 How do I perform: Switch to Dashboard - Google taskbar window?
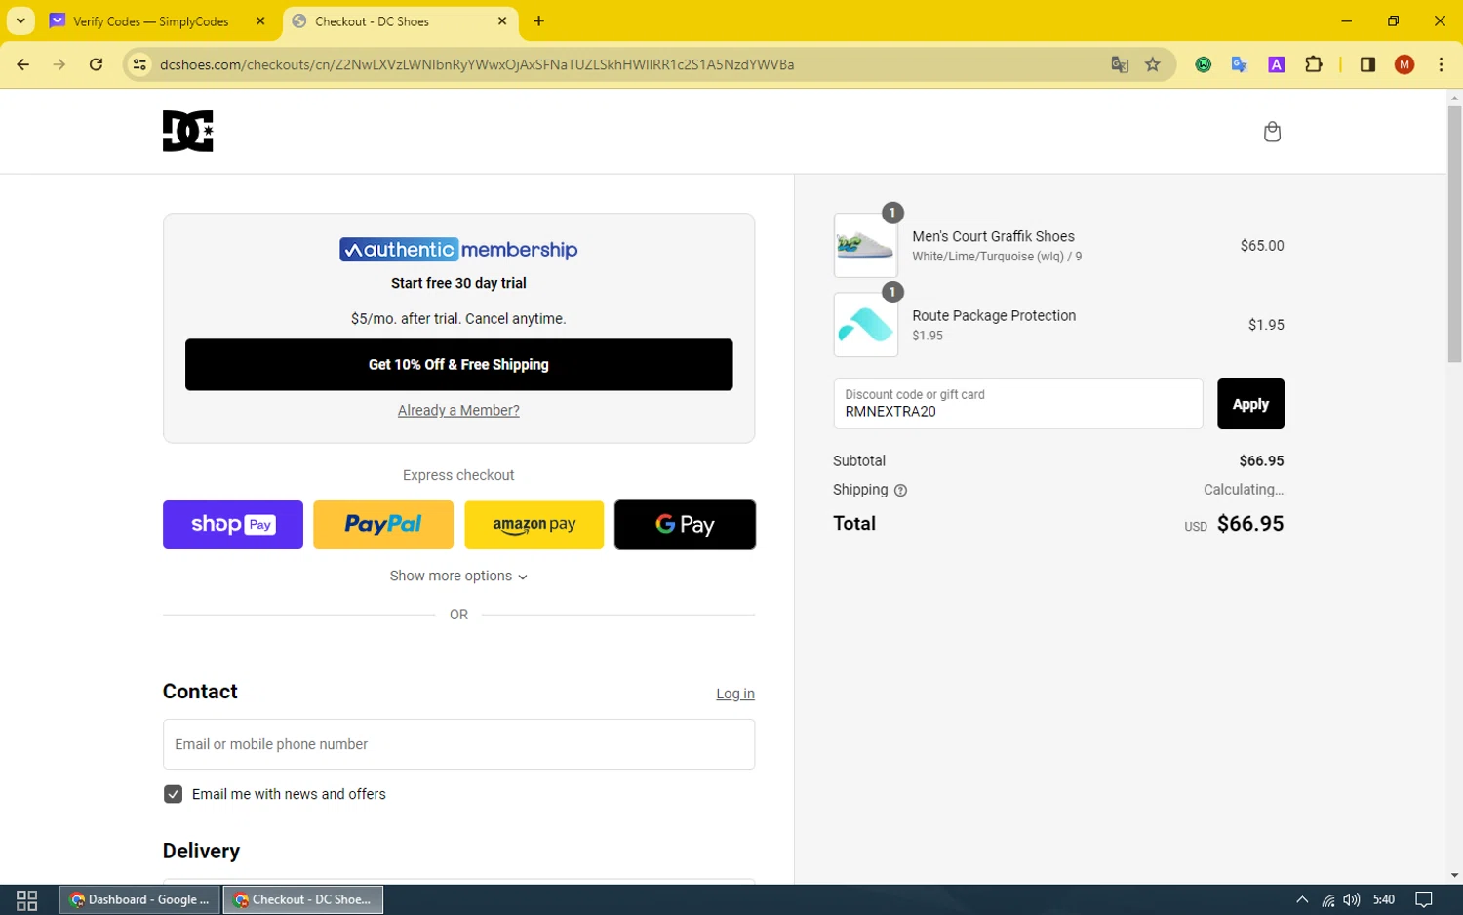click(139, 899)
